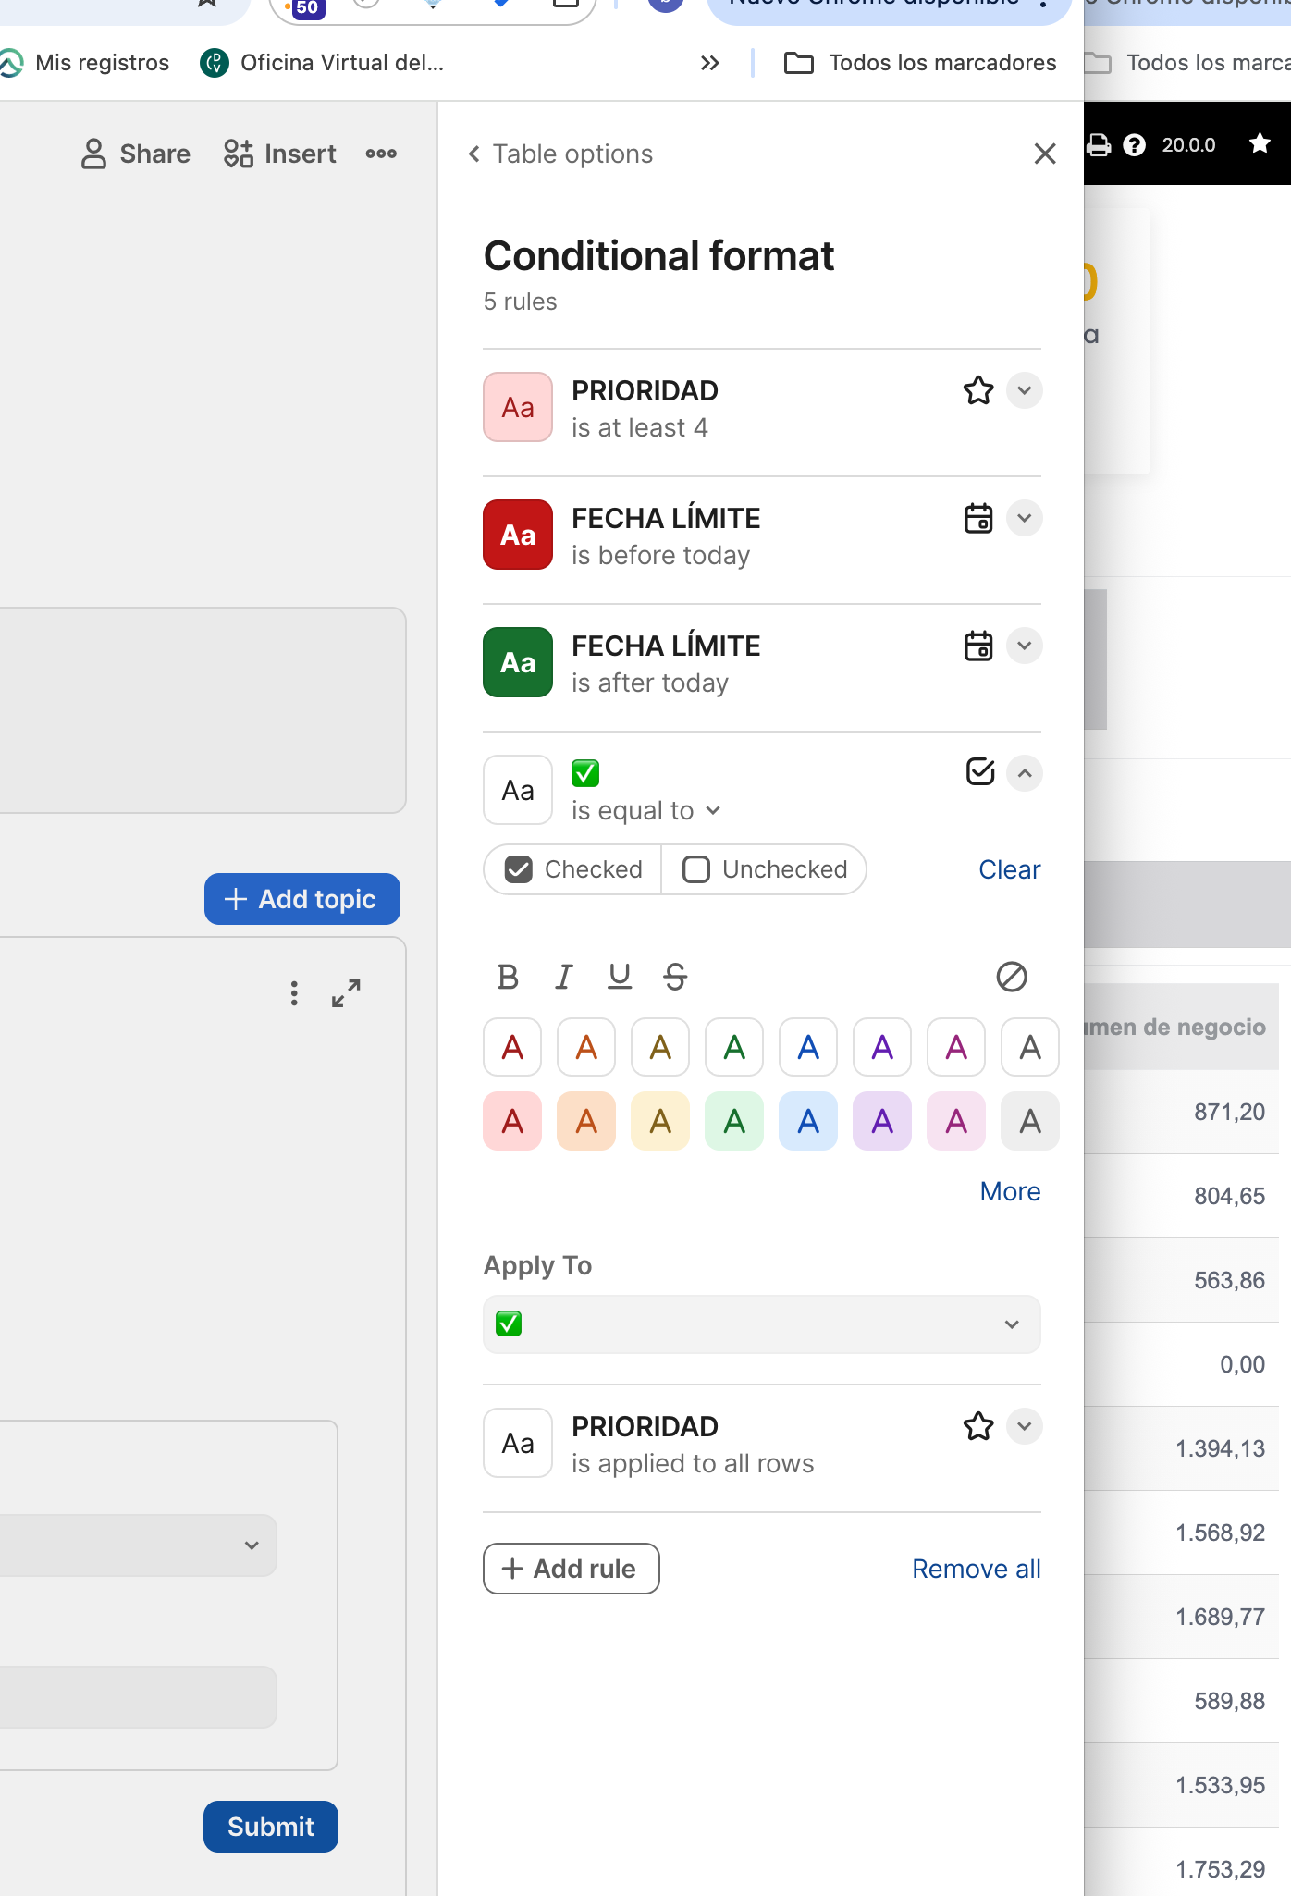Open the Apply To column dropdown
This screenshot has height=1896, width=1291.
(x=762, y=1324)
